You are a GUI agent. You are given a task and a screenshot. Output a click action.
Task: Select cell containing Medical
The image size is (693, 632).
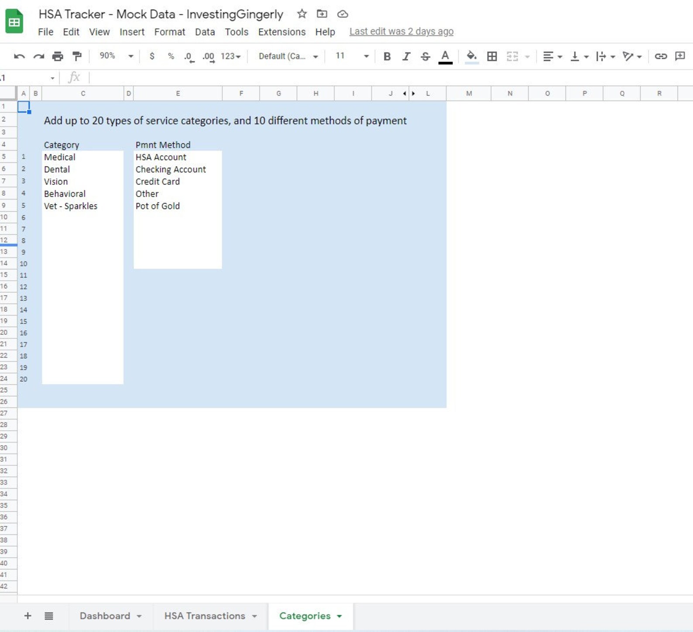click(82, 157)
